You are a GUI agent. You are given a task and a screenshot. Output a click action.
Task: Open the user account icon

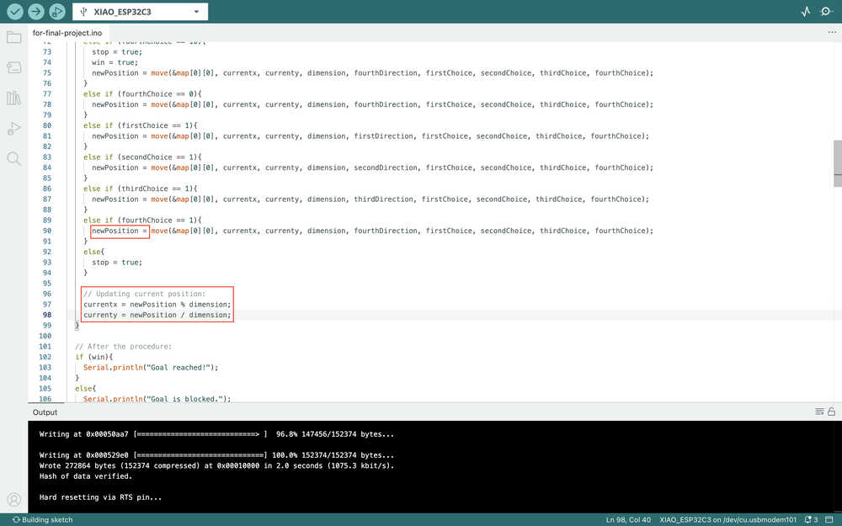pos(14,500)
